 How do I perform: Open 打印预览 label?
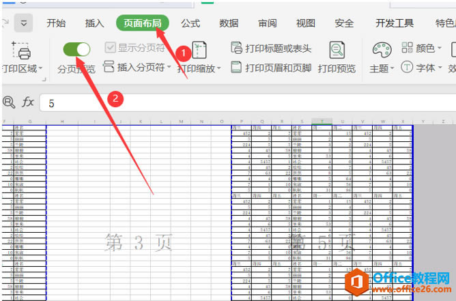click(337, 69)
